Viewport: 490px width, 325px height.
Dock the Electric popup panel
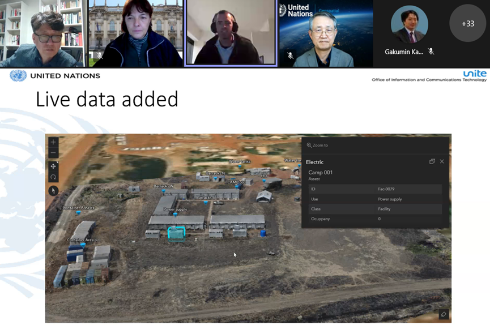(x=432, y=162)
